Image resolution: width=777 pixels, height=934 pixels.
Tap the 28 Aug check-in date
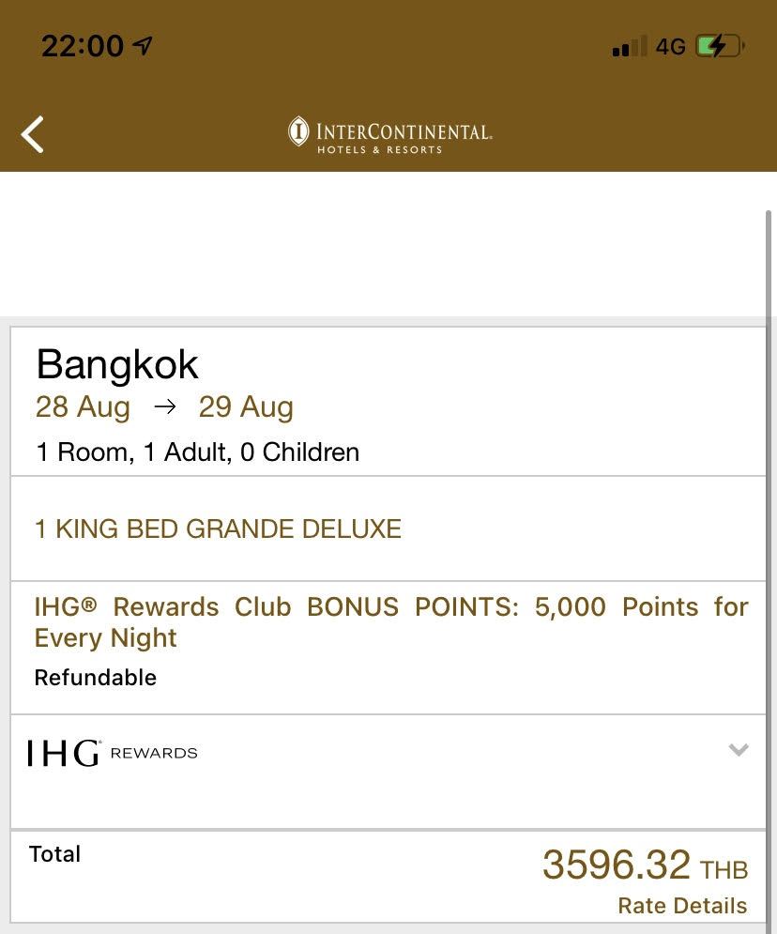[83, 408]
